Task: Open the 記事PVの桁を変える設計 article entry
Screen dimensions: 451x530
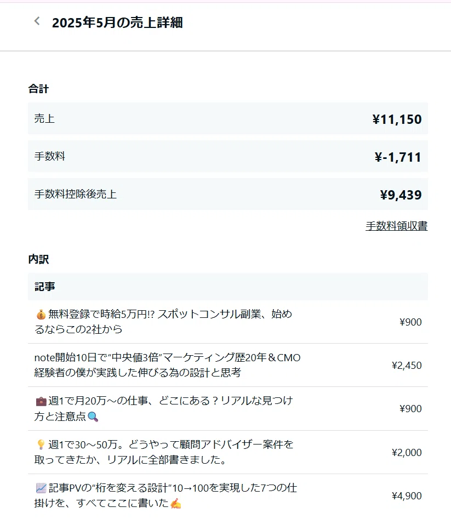Action: pos(228,496)
